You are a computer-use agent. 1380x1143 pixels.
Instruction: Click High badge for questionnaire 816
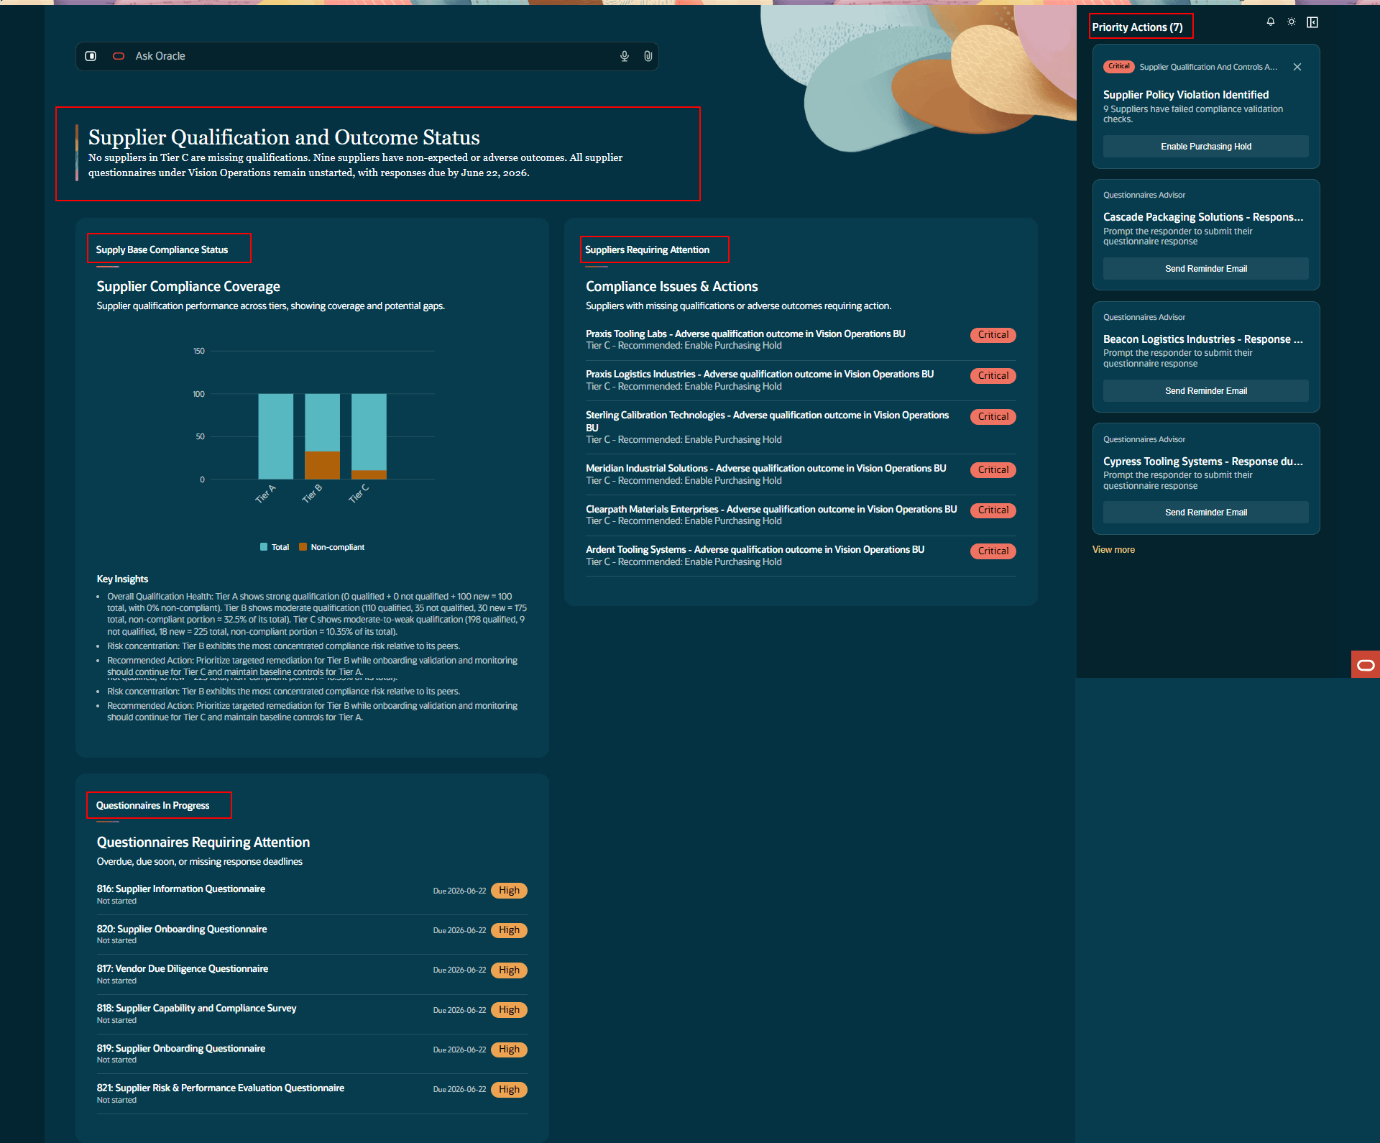click(509, 891)
